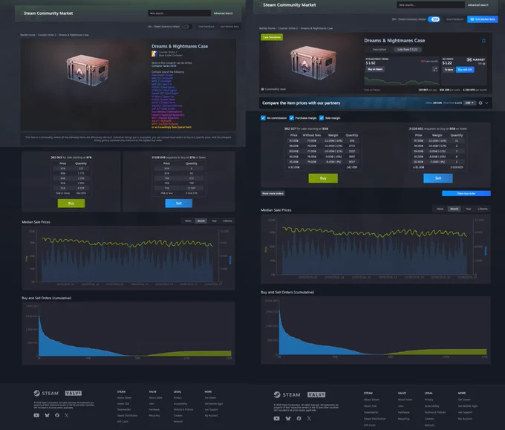Screen dimensions: 505x430
Task: Click the Place buy order button
Action: click(x=466, y=193)
